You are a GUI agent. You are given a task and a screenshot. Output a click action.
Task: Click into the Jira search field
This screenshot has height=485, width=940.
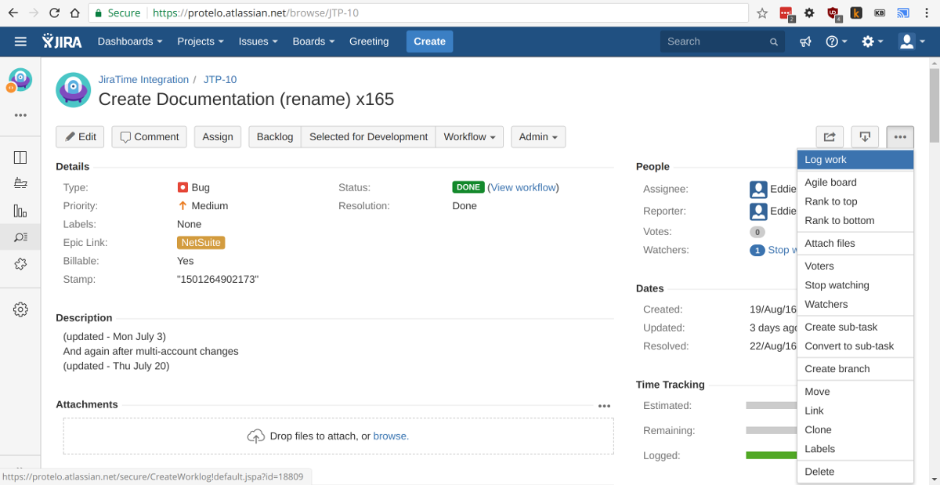click(x=714, y=42)
